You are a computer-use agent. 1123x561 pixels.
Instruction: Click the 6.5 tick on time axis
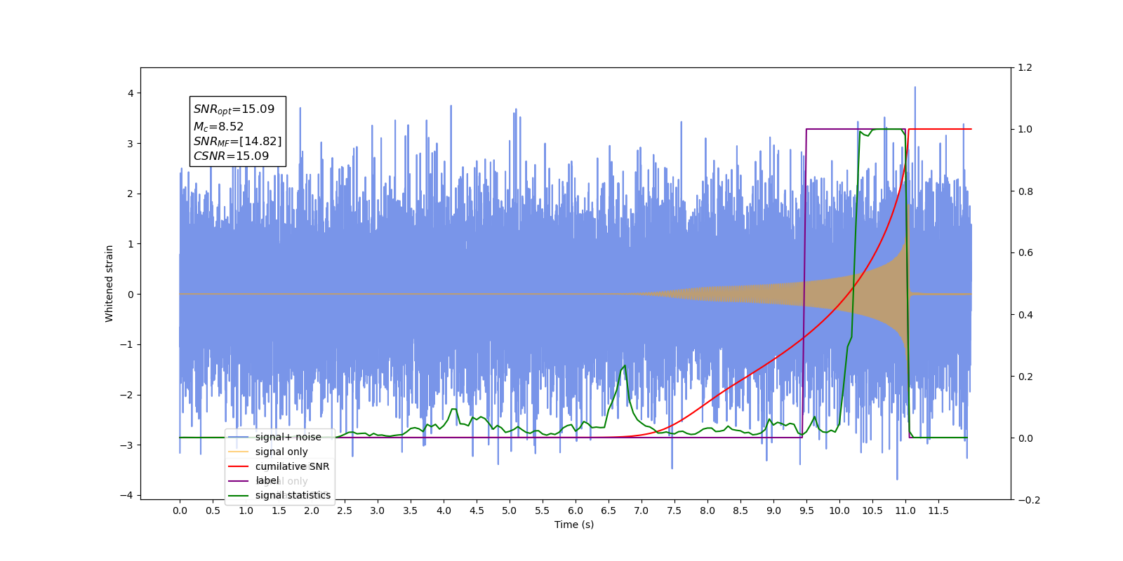[609, 511]
